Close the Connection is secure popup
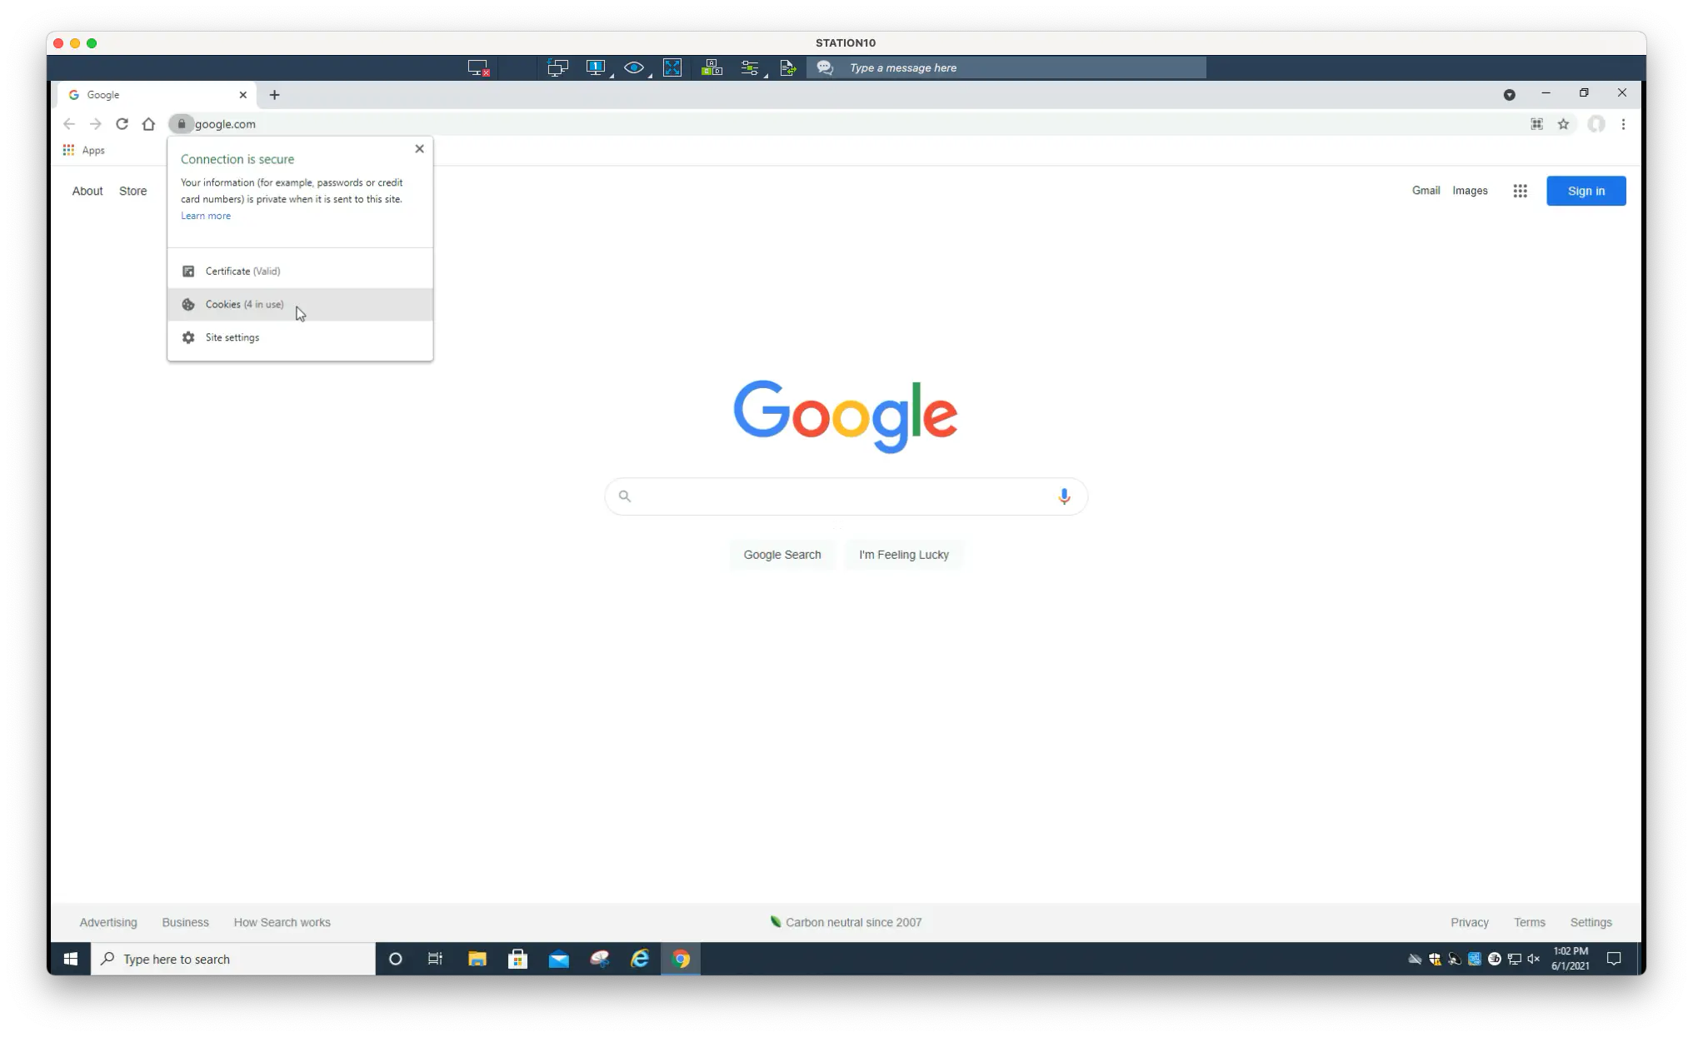Image resolution: width=1693 pixels, height=1037 pixels. click(x=419, y=149)
